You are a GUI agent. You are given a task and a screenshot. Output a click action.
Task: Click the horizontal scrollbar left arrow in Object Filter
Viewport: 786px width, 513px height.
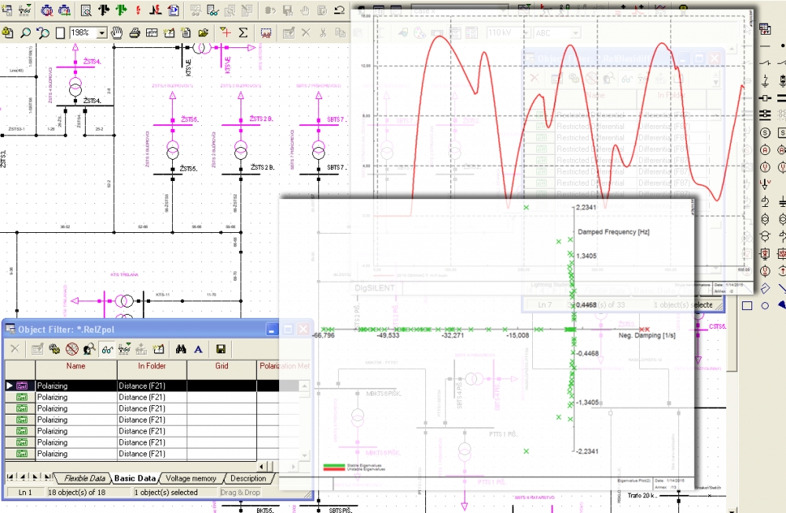[263, 467]
